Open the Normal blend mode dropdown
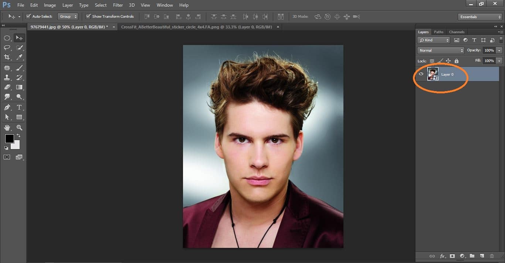 440,50
